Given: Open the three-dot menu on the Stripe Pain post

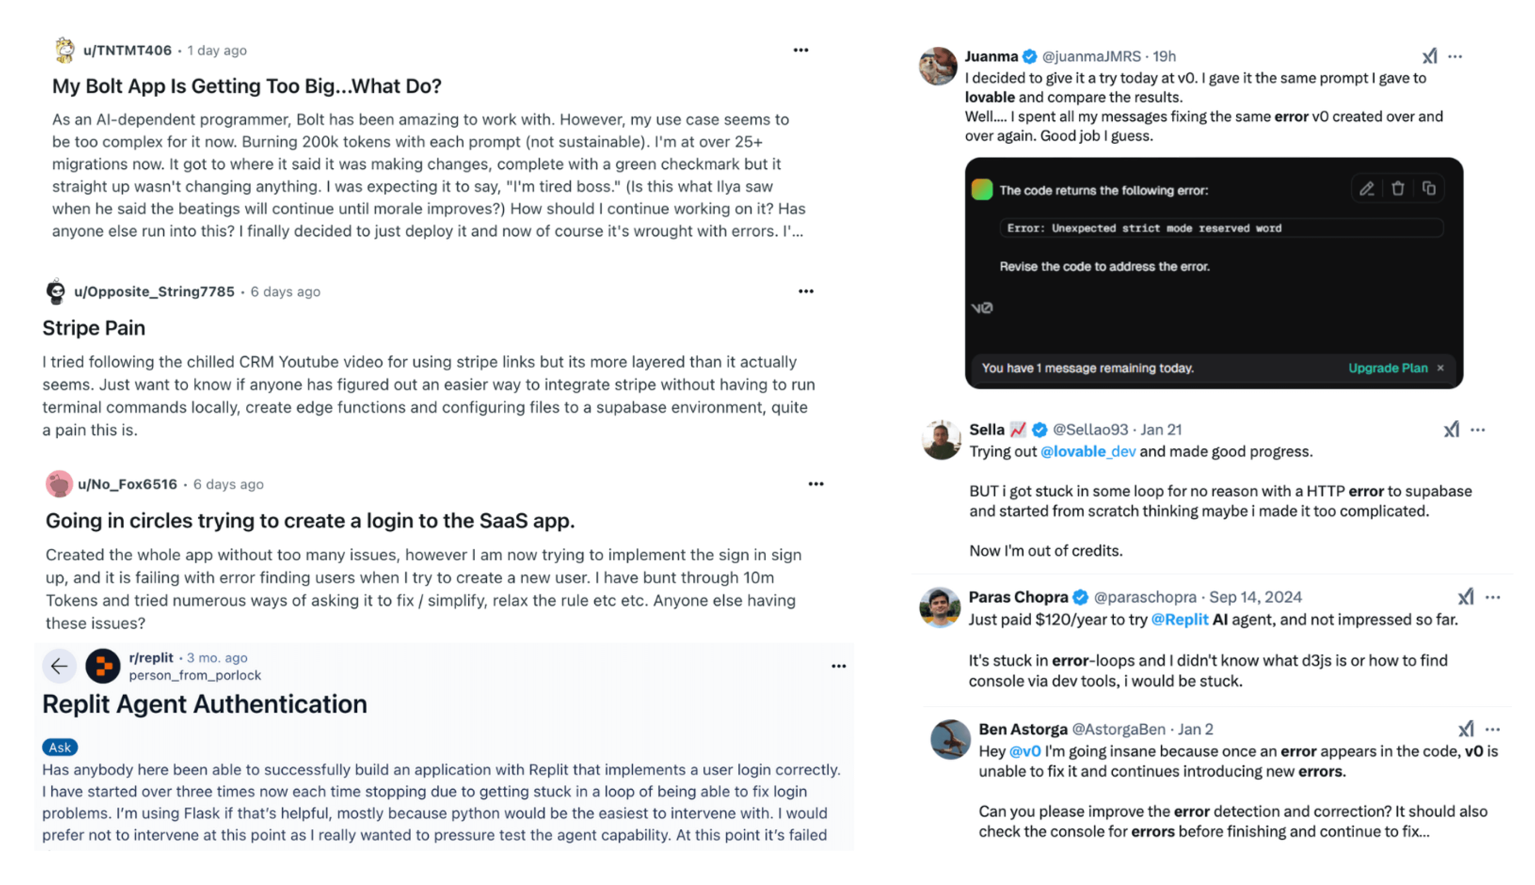Looking at the screenshot, I should [805, 291].
